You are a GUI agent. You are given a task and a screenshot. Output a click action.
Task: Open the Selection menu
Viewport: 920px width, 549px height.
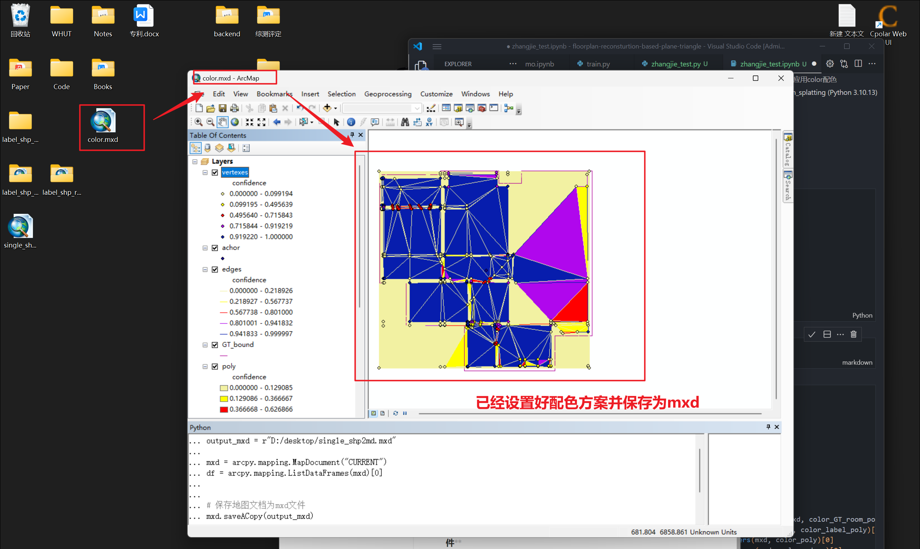(340, 93)
